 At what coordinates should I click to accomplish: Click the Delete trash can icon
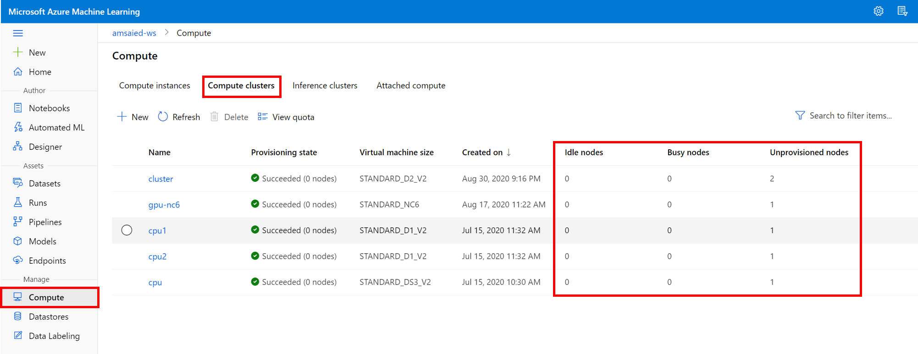coord(214,116)
